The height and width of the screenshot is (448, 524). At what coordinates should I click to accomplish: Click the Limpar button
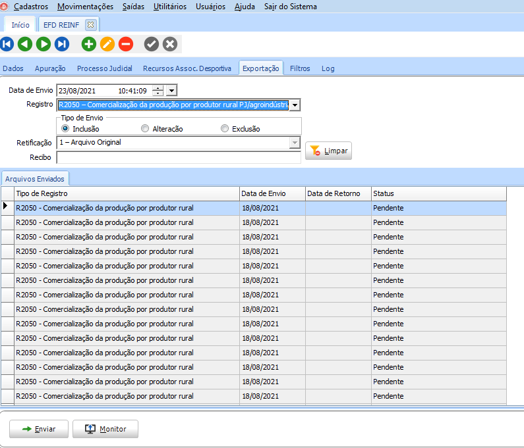pyautogui.click(x=328, y=151)
